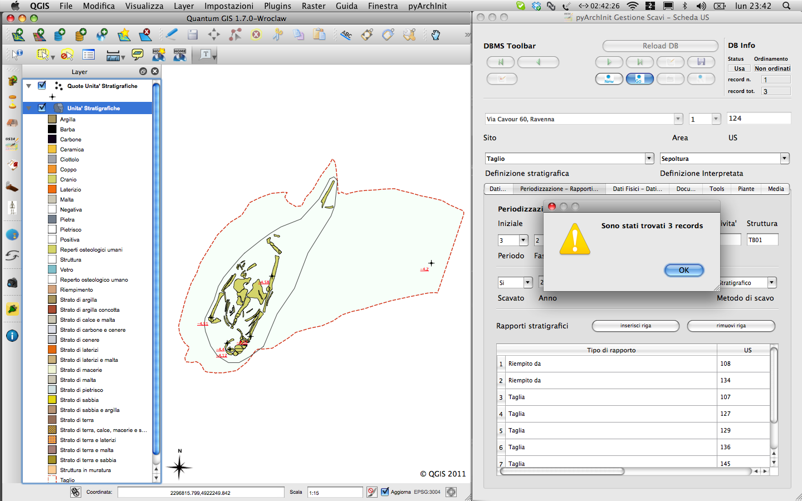Click the US number field showing 124
802x501 pixels.
click(x=759, y=119)
